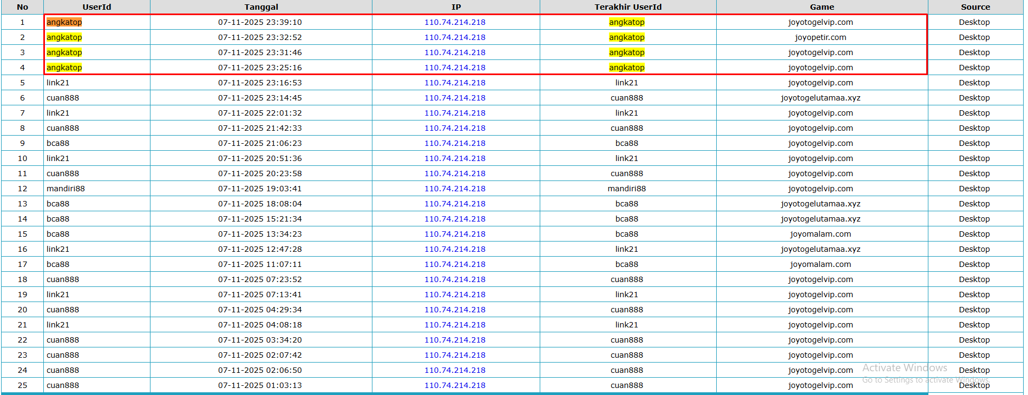Click the Terakhir UserId column header

(628, 7)
